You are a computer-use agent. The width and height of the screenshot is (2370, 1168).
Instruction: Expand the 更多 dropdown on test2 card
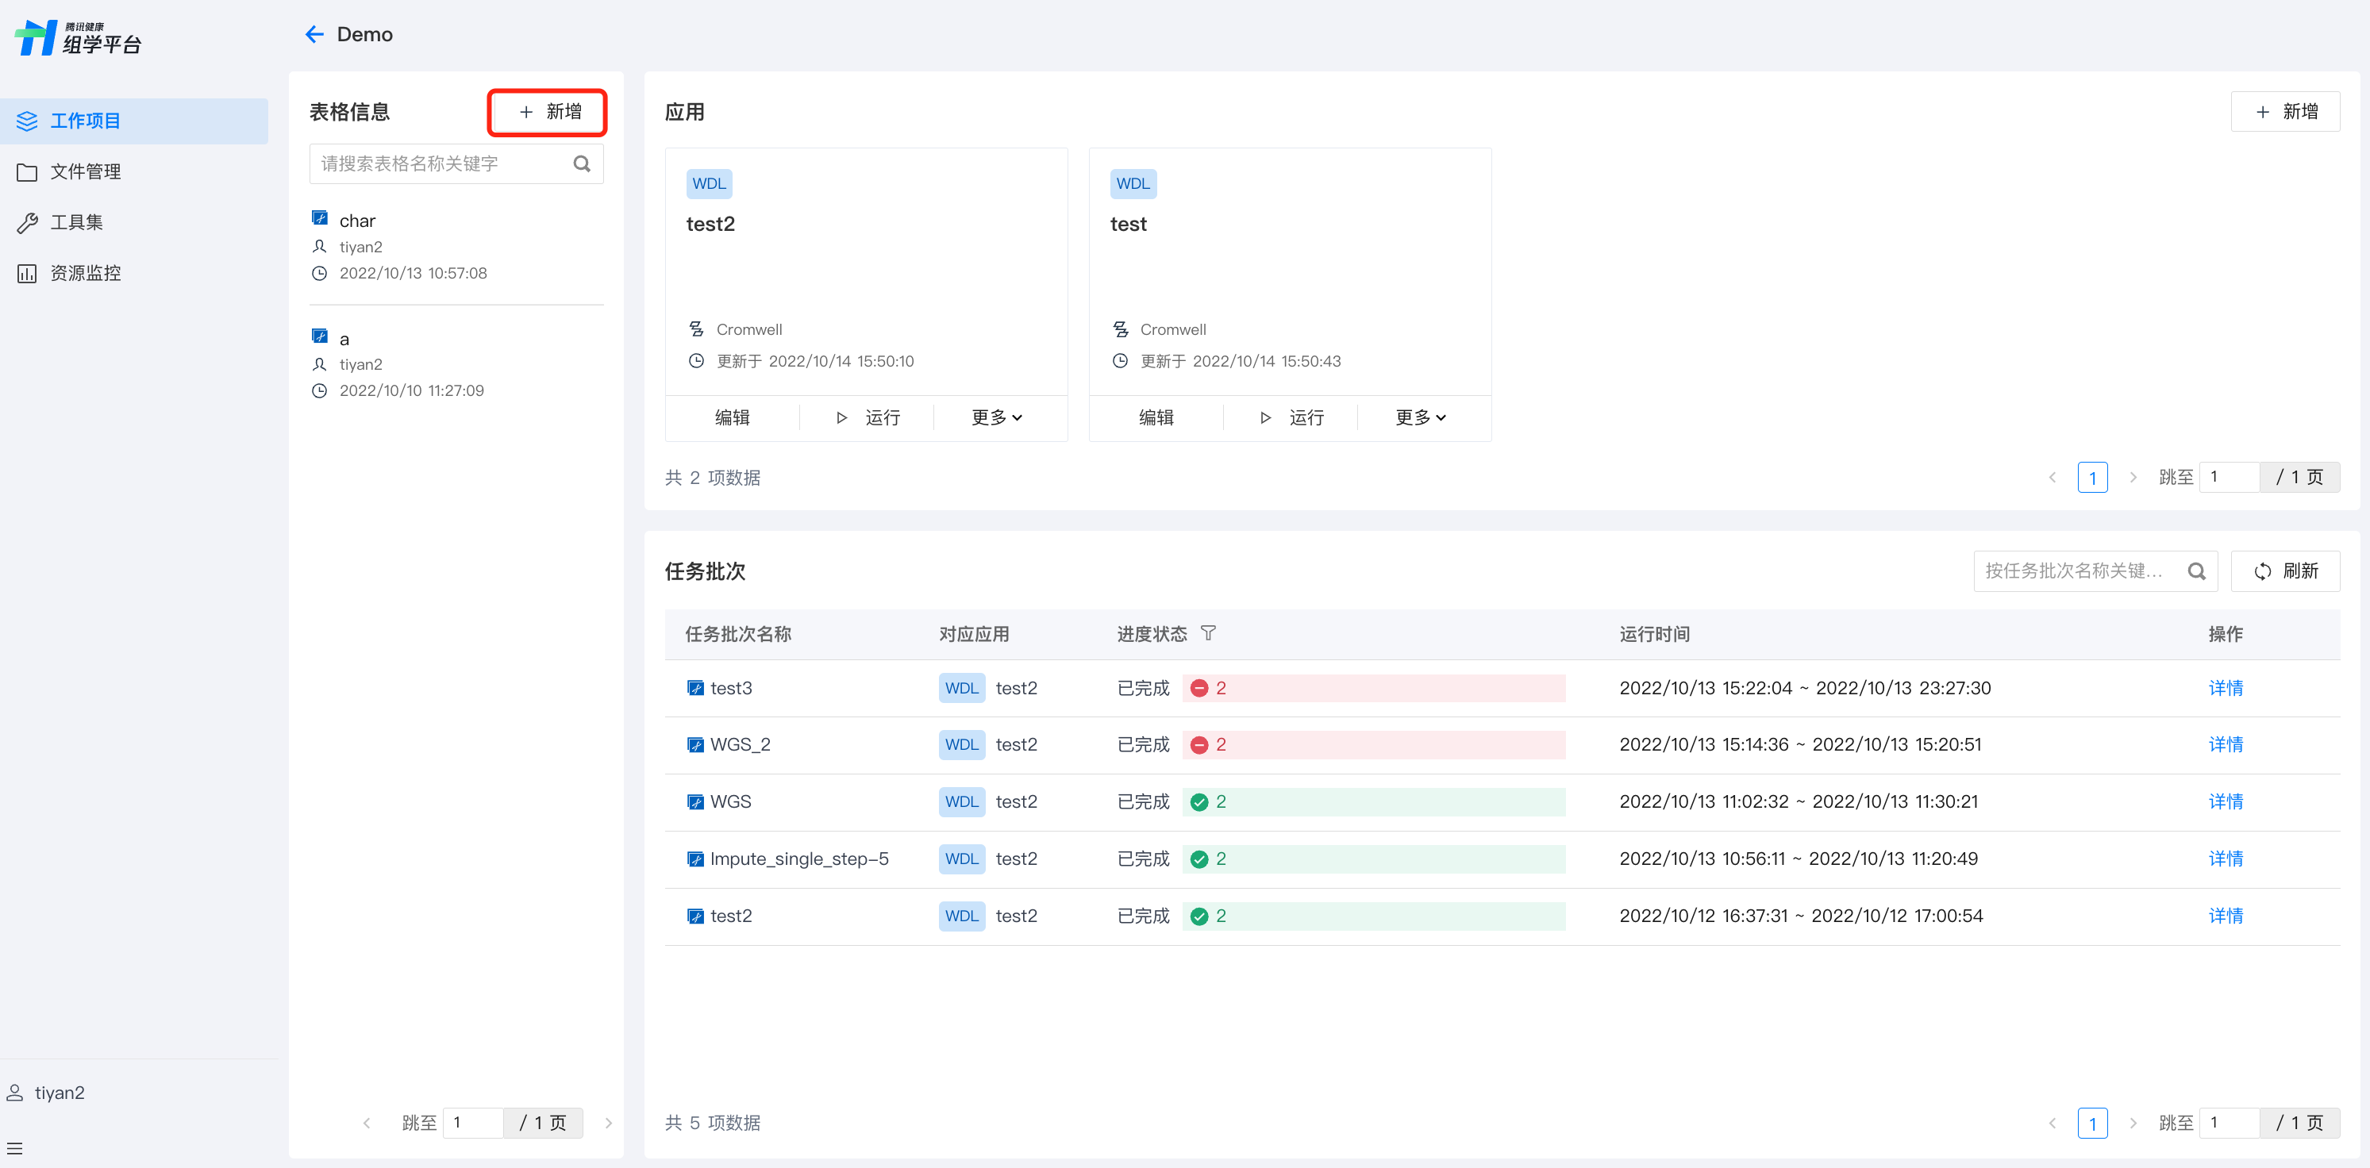pyautogui.click(x=996, y=417)
